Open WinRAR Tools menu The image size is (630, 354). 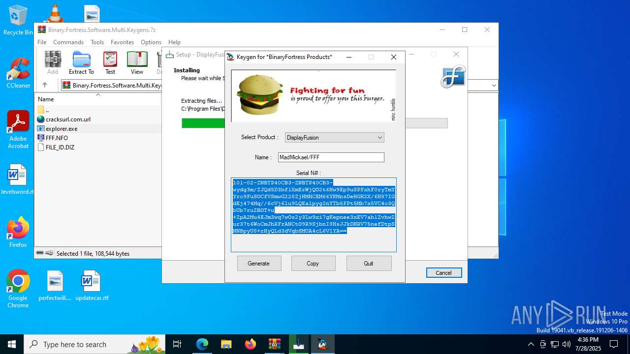click(x=97, y=42)
